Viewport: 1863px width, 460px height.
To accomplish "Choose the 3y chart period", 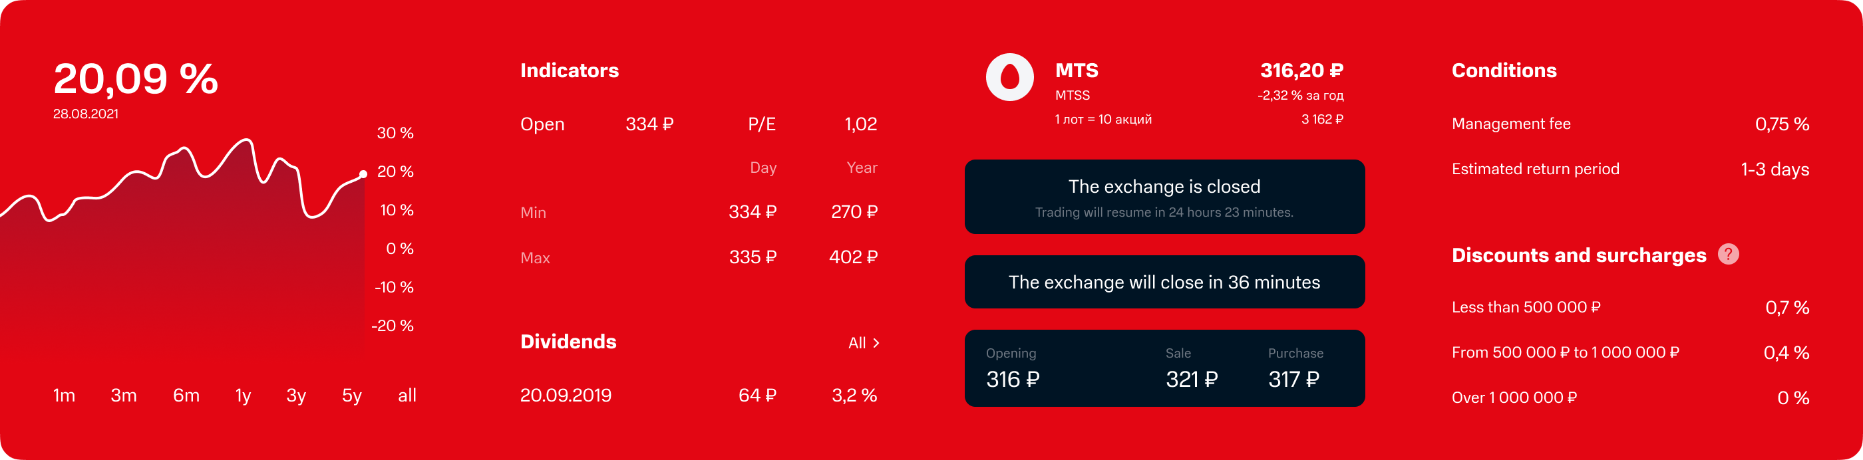I will coord(297,396).
